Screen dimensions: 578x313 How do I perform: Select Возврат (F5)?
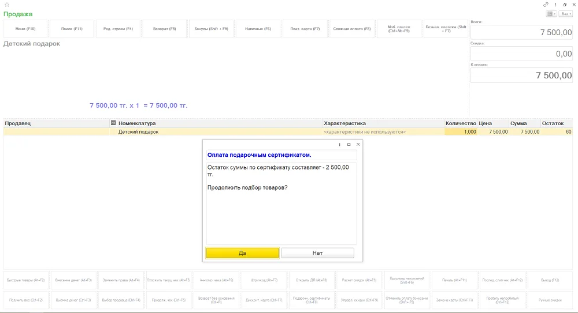pyautogui.click(x=164, y=29)
